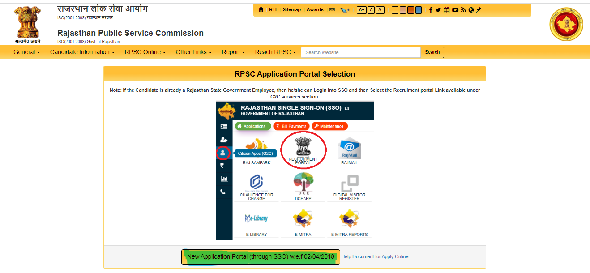Image resolution: width=590 pixels, height=273 pixels.
Task: Open the YouTube icon link
Action: pyautogui.click(x=455, y=10)
